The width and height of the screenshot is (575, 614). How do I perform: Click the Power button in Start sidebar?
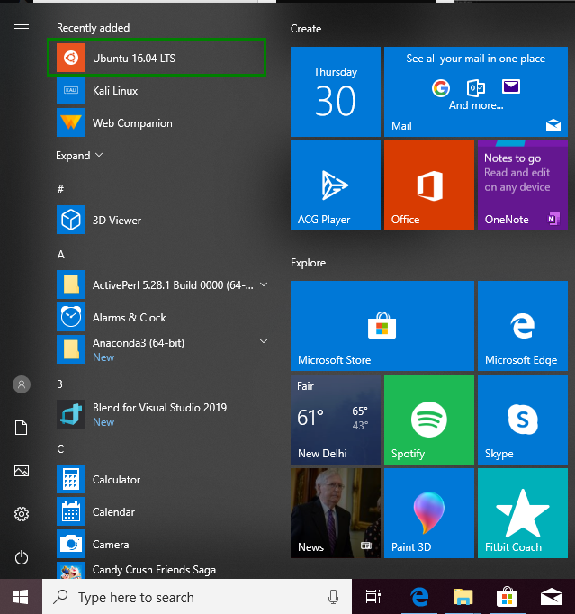(22, 557)
